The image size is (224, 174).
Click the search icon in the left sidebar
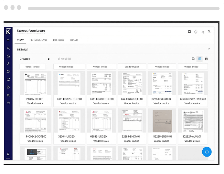pyautogui.click(x=8, y=48)
